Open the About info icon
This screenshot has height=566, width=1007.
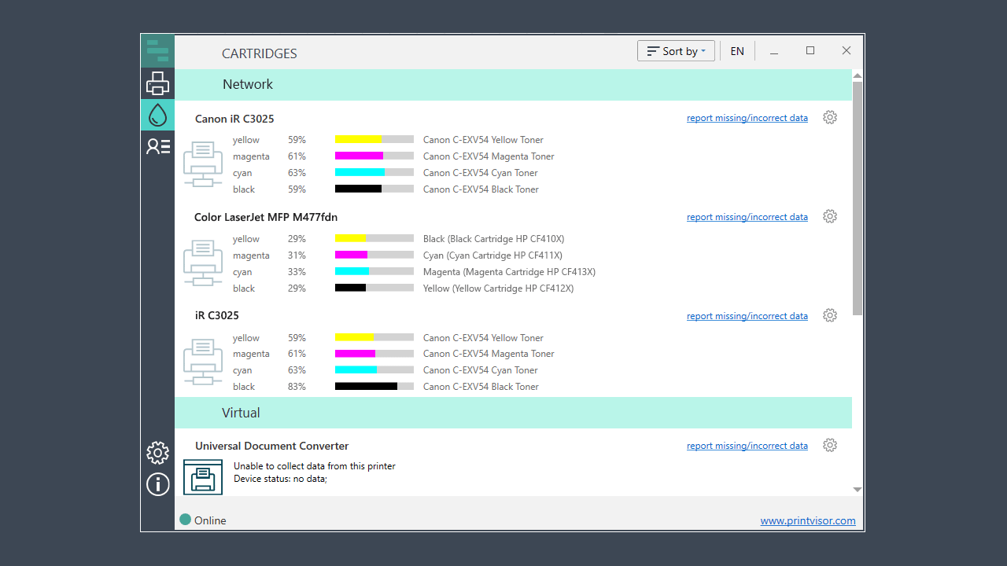[x=157, y=484]
